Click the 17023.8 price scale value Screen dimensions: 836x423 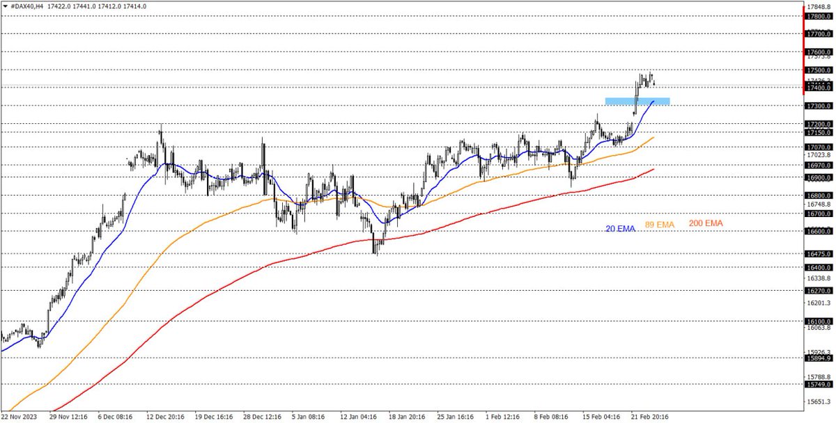pyautogui.click(x=819, y=156)
